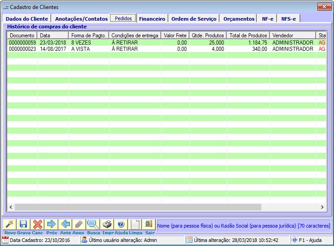The width and height of the screenshot is (334, 246).
Task: Switch to the Dados do Cliente tab
Action: [x=27, y=19]
